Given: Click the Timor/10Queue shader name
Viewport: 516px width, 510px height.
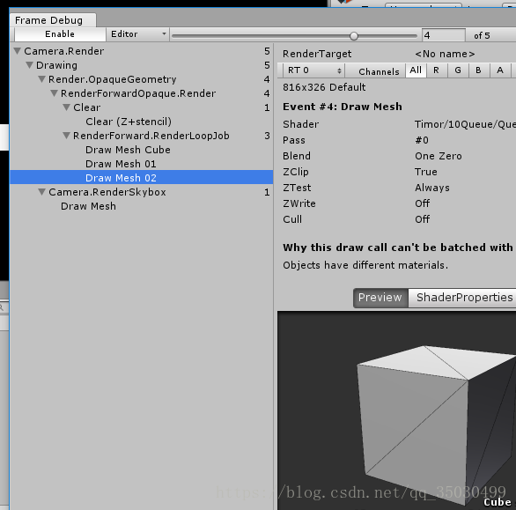Looking at the screenshot, I should 465,124.
